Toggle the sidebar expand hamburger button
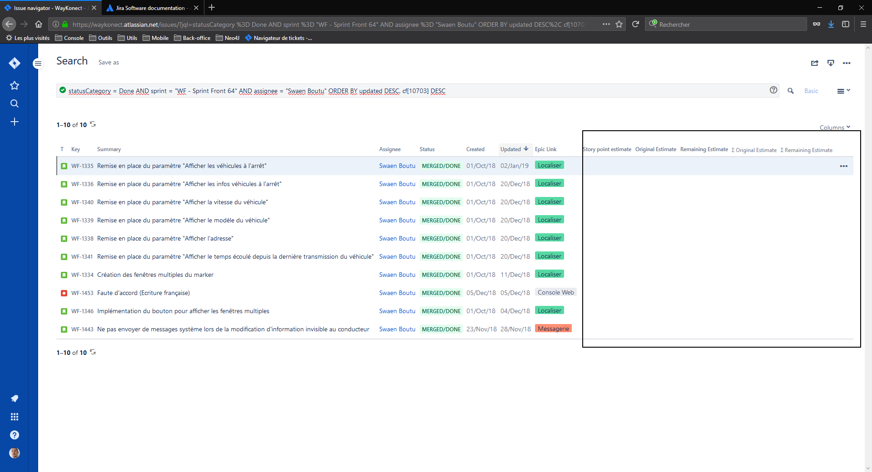 [38, 64]
